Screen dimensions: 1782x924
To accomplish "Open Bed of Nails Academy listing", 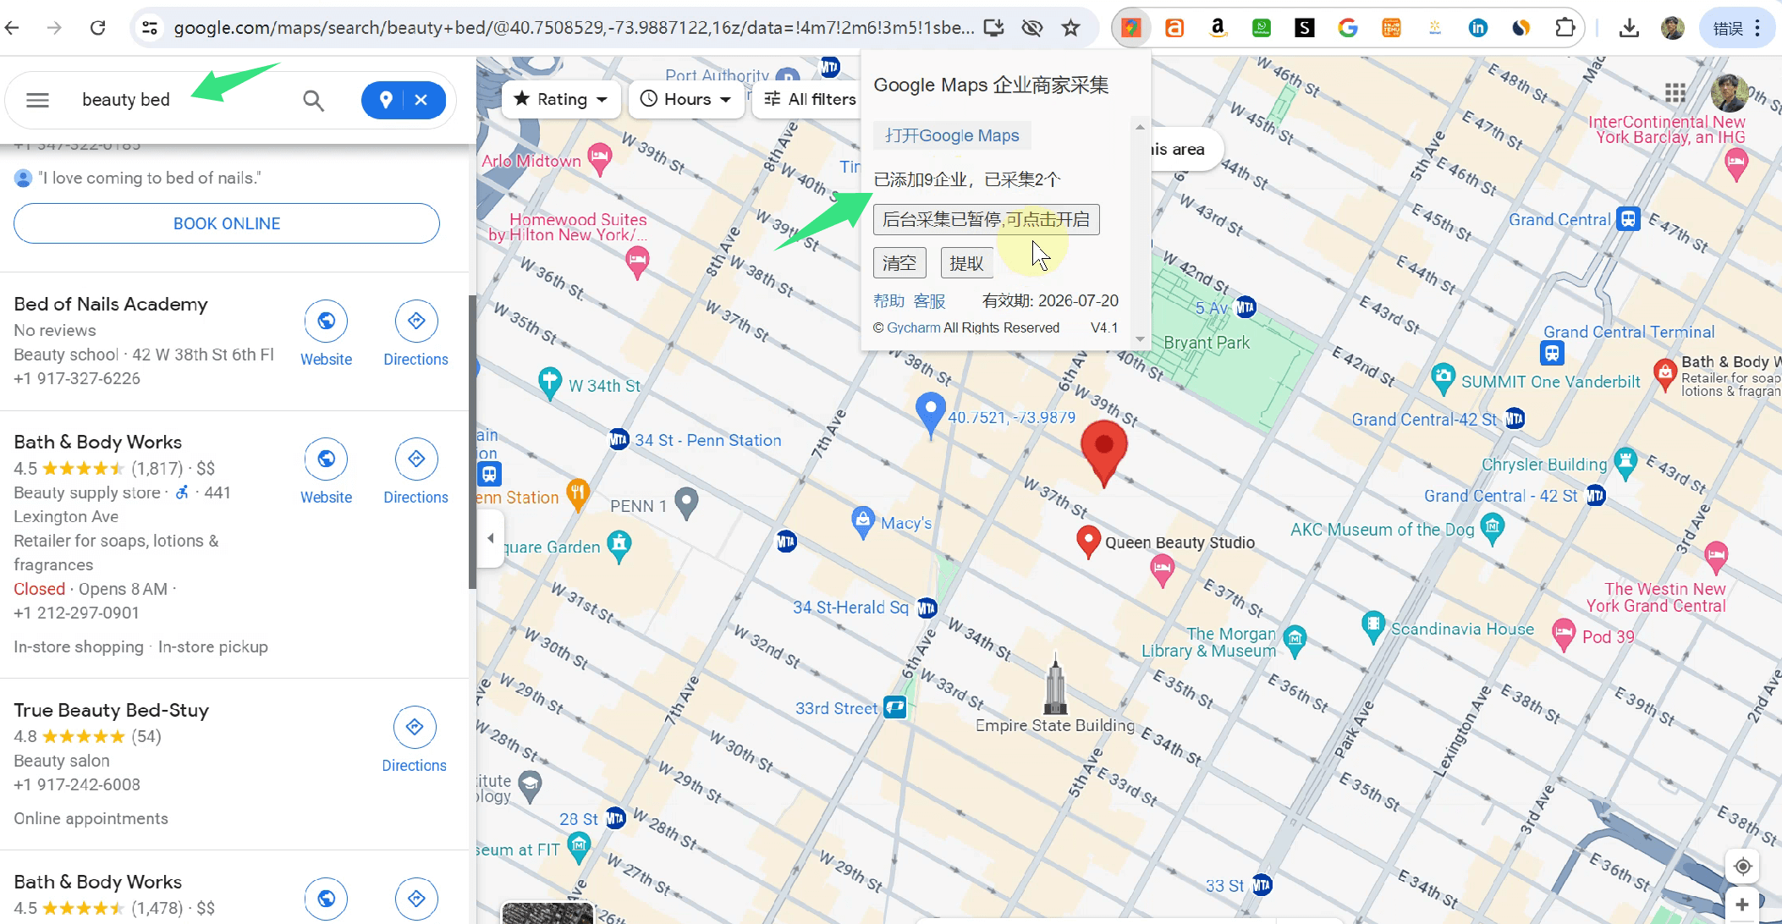I will pos(111,304).
